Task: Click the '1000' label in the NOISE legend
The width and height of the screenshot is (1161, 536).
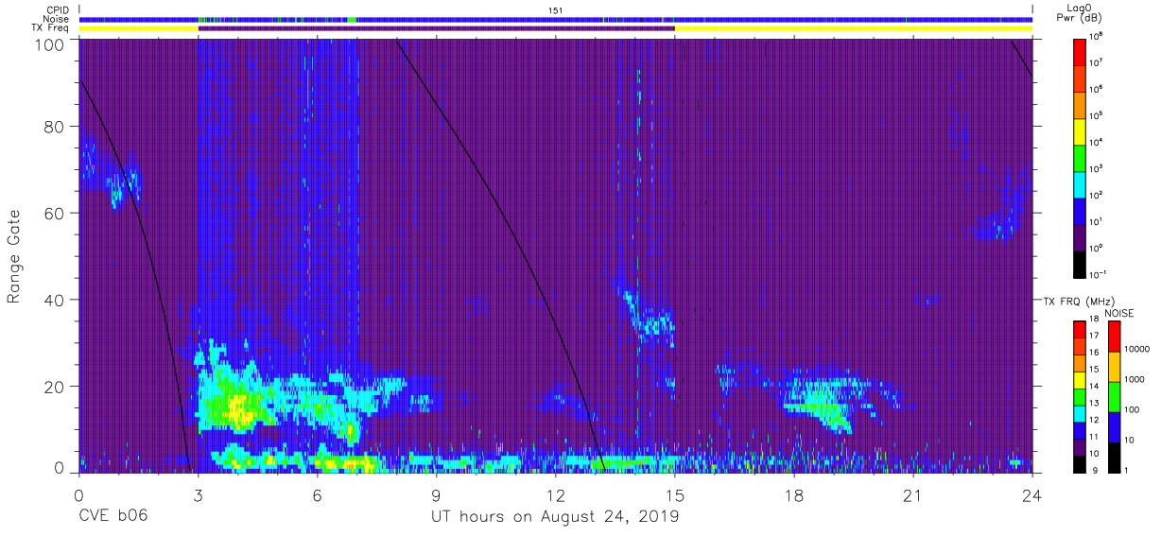Action: [1135, 380]
